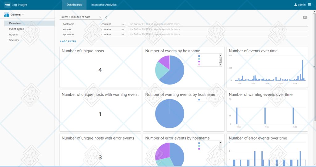Screen dimensions: 316x167
Task: Click the Number of warning events over time title
Action: coord(260,94)
